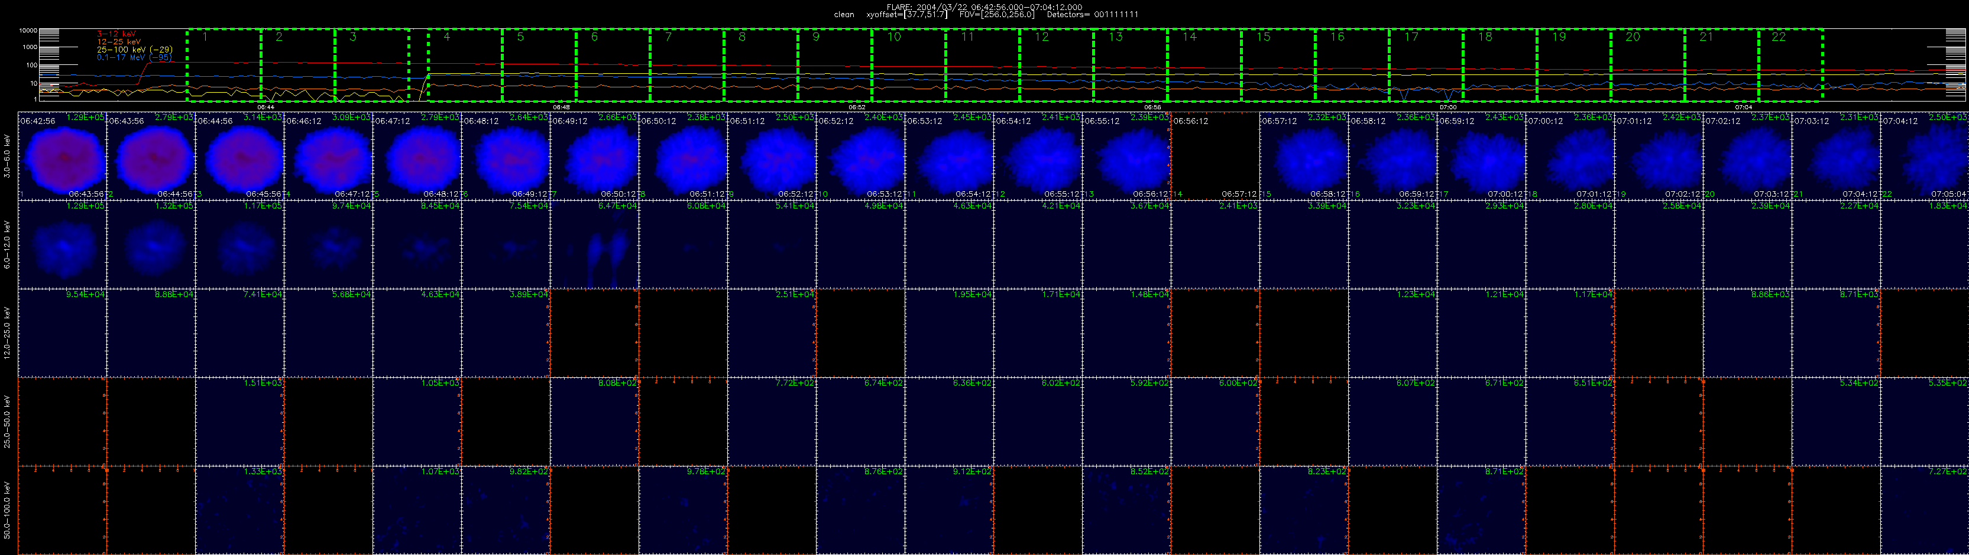This screenshot has width=1969, height=555.
Task: Open the 3.0-6.0 keV image starting 06:57:12
Action: pos(1304,156)
